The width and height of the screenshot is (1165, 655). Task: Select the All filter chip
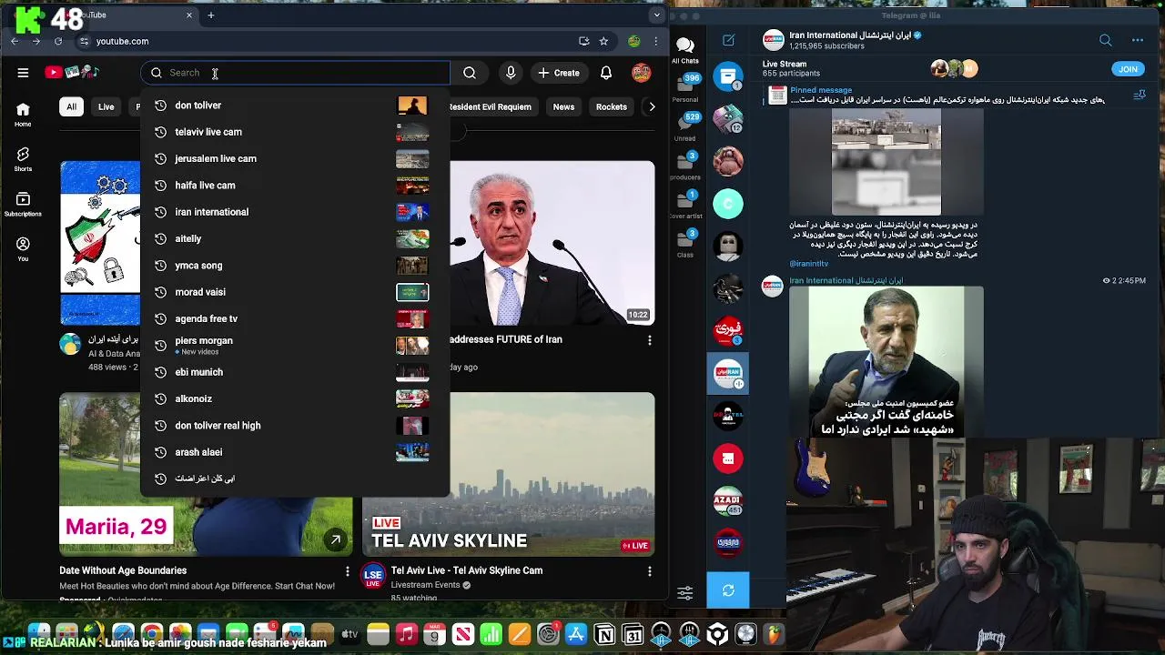point(71,106)
